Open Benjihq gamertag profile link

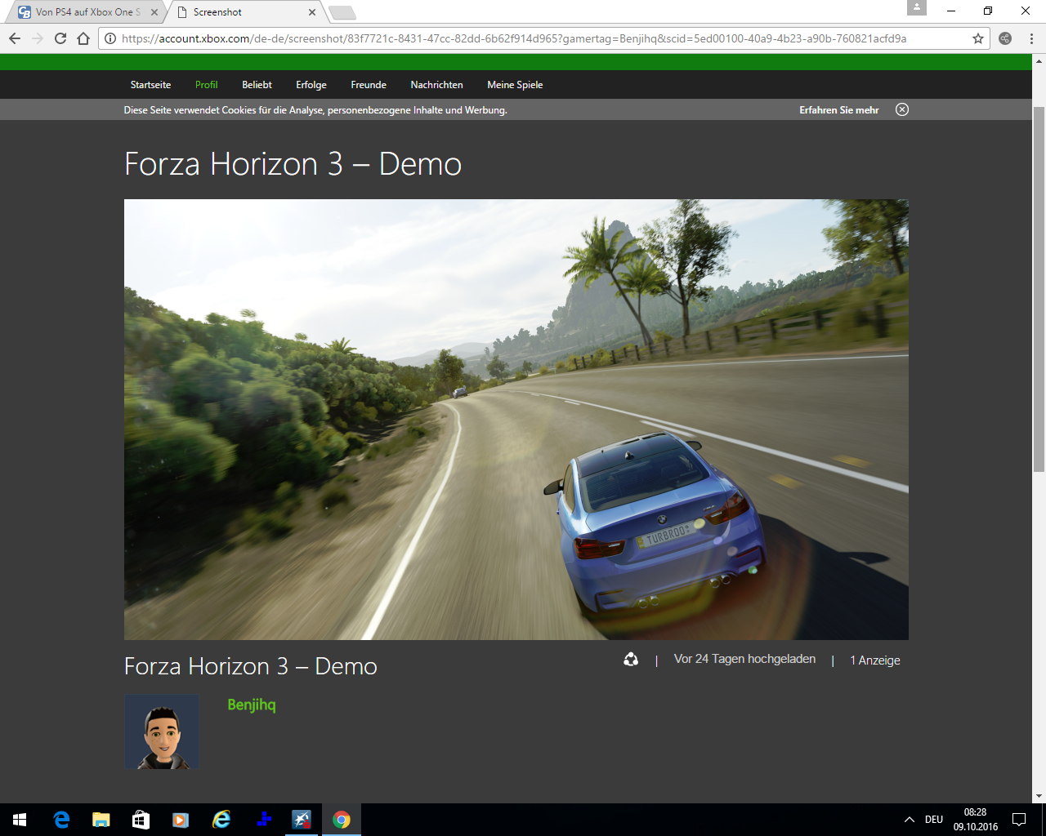[252, 705]
